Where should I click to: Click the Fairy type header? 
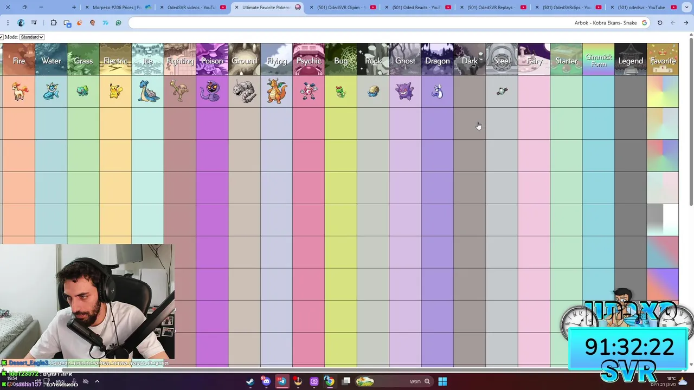tap(534, 60)
